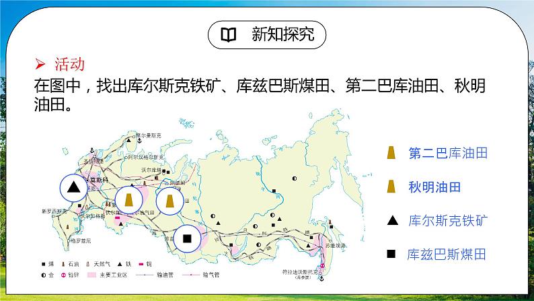The width and height of the screenshot is (534, 301).
Task: Click the 秋明油田 blue label
Action: (434, 187)
